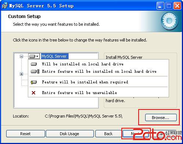The image size is (183, 144).
Task: Click the location path "C:\Program Files\MySQL\MySQL Server 5.5\"
Action: click(x=84, y=116)
